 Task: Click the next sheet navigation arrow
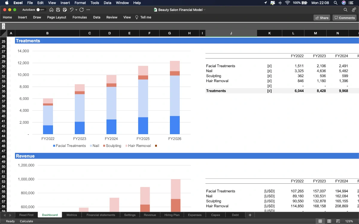[10, 215]
